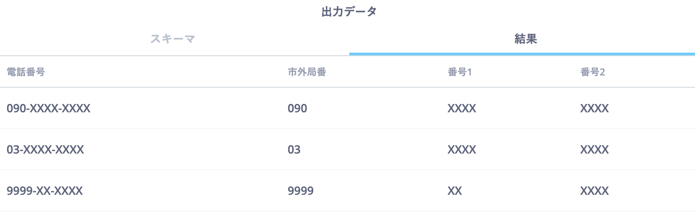Image resolution: width=695 pixels, height=222 pixels.
Task: Select the 03-XXXX-XXXX phone number cell
Action: (45, 150)
